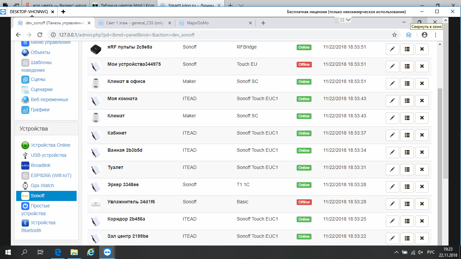Delete the Увлажнитель 34d1f6 device
This screenshot has width=461, height=259.
point(422,204)
